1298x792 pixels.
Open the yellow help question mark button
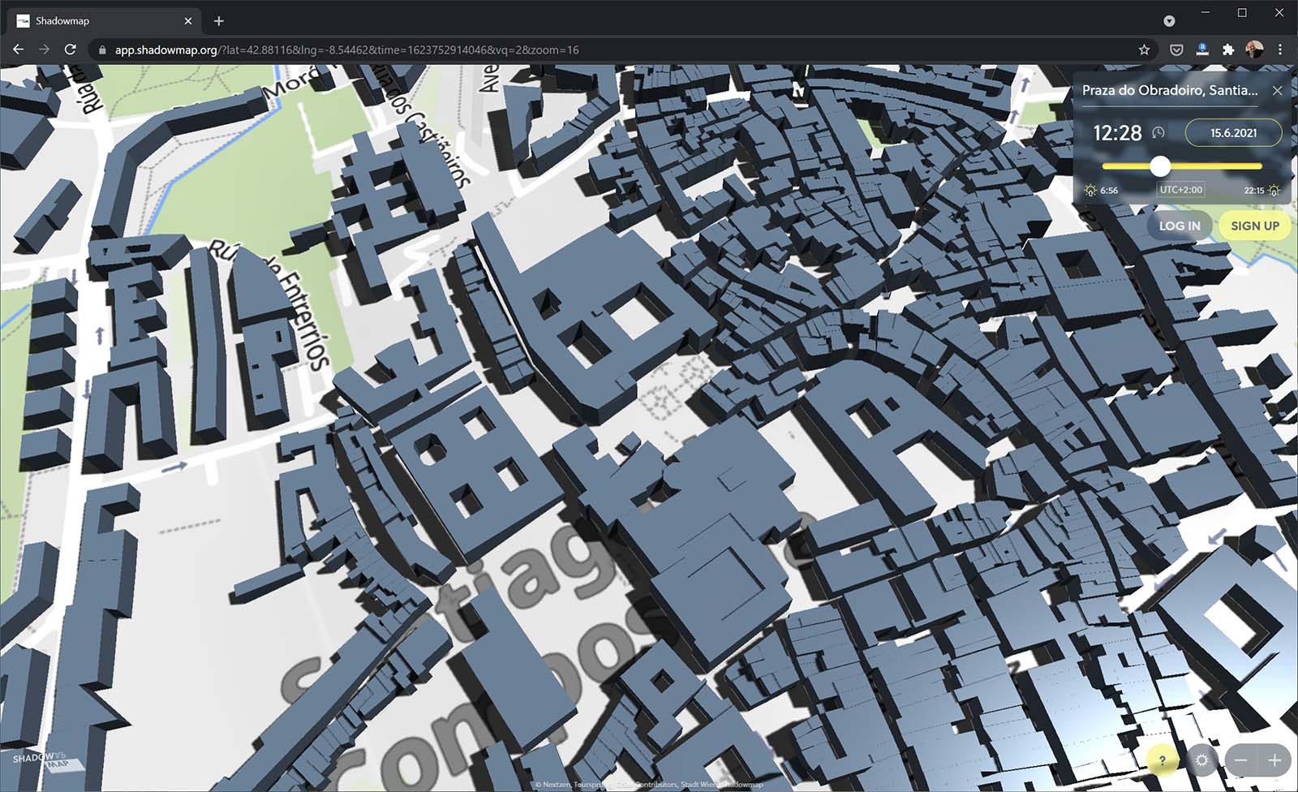point(1162,760)
